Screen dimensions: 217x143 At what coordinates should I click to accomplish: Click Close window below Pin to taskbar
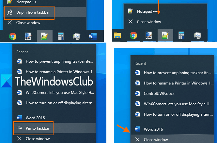[54, 138]
